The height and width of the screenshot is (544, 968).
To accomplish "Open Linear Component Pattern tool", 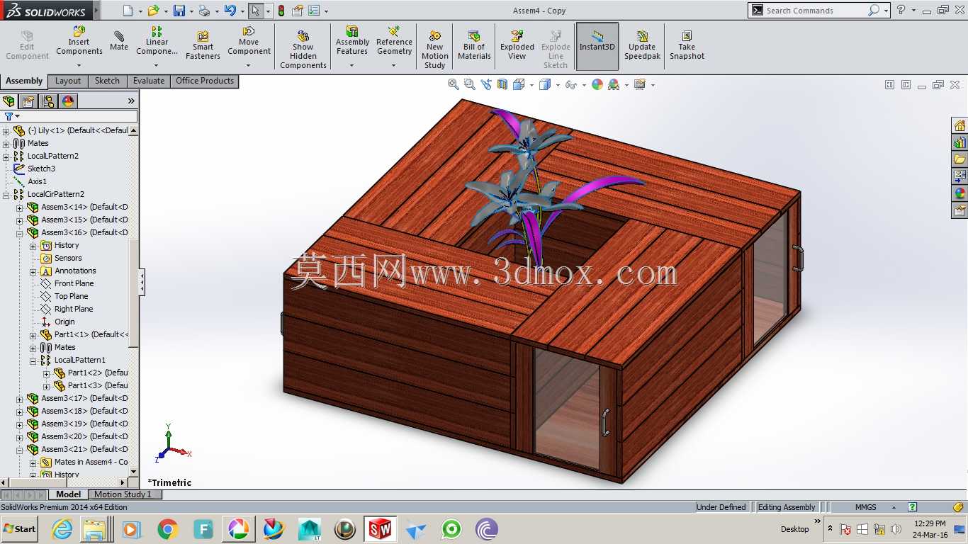I will [157, 41].
